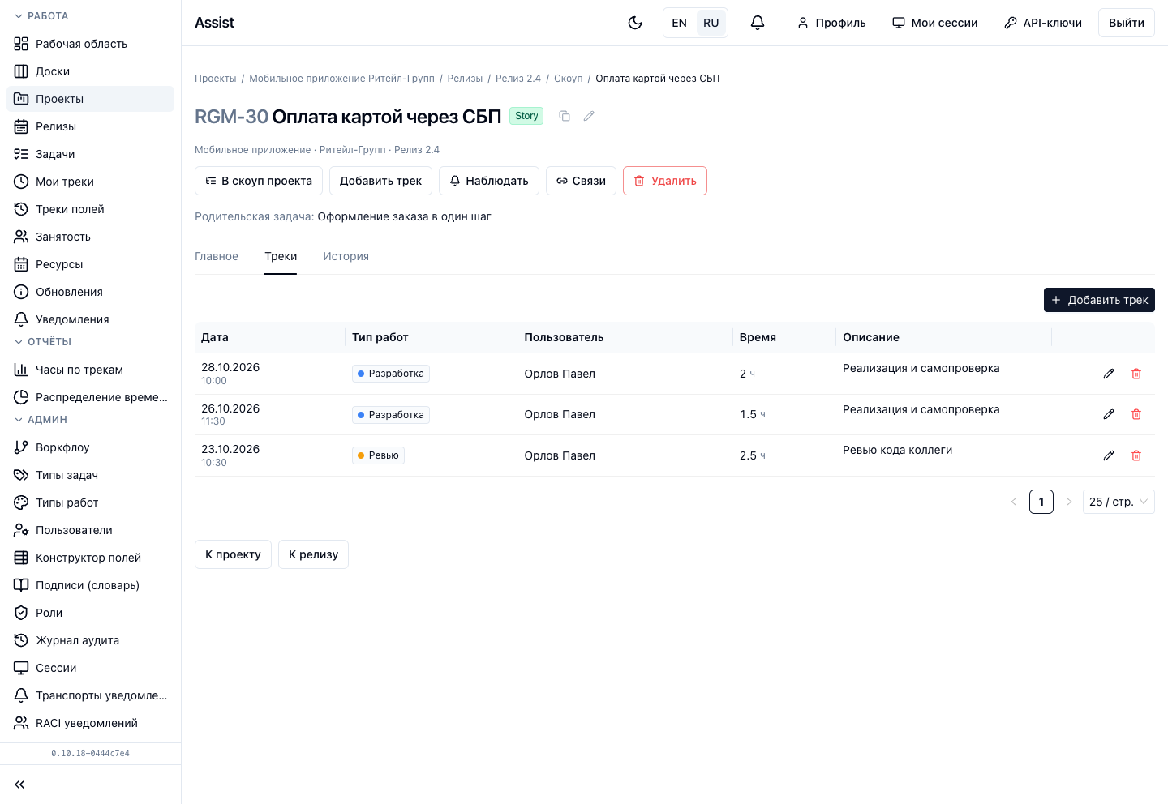
Task: Open Рабочая область in sidebar
Action: pos(90,44)
